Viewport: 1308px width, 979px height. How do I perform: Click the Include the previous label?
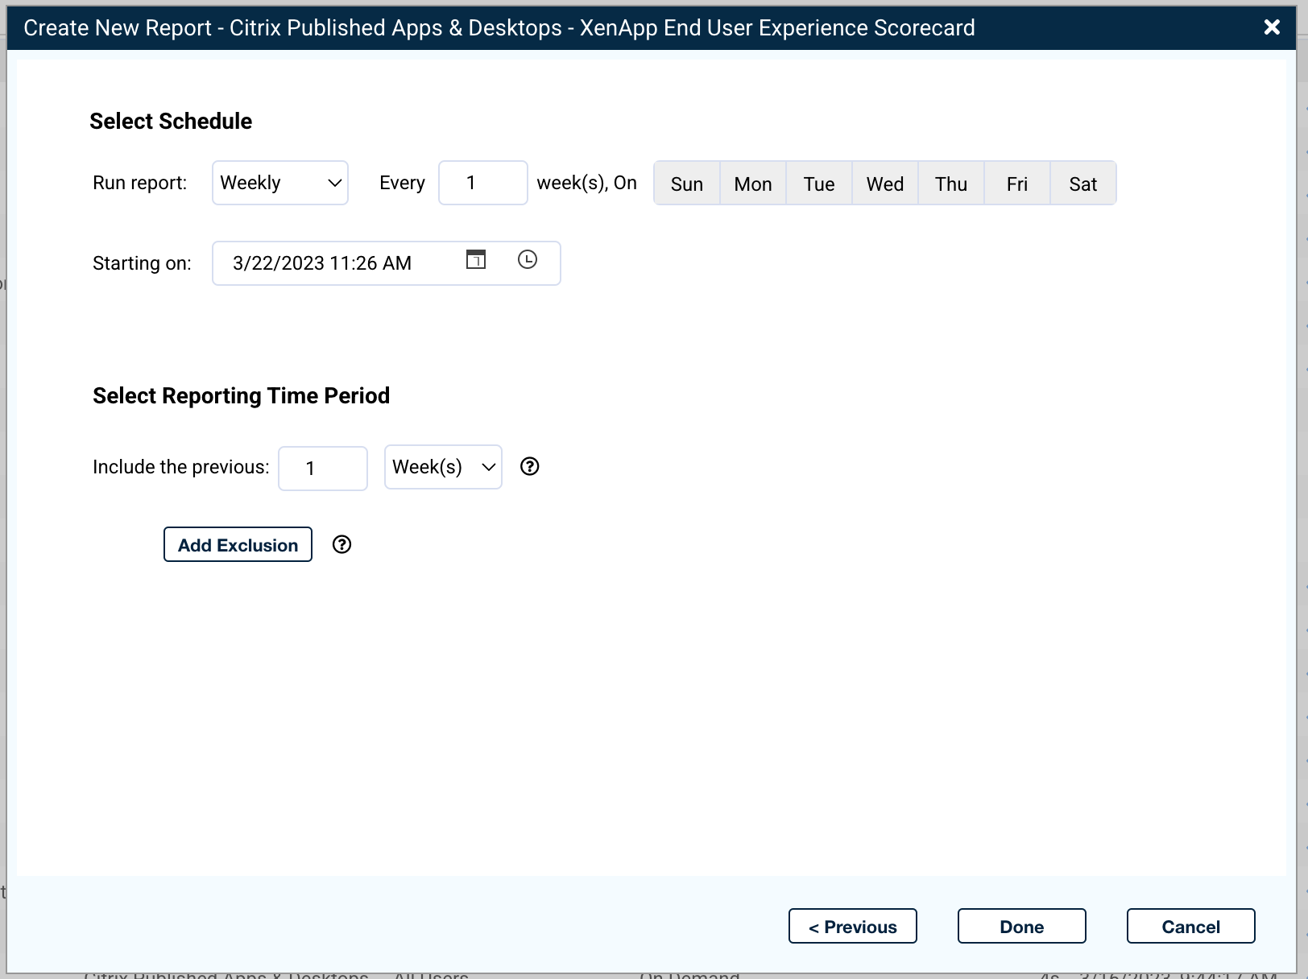(181, 467)
